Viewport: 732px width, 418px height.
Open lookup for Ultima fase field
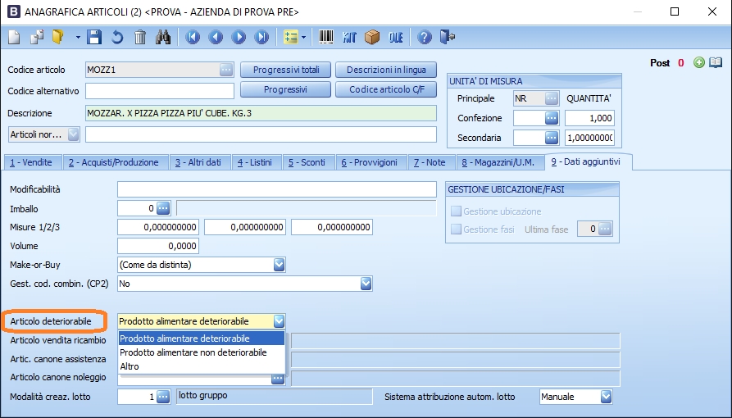[605, 229]
